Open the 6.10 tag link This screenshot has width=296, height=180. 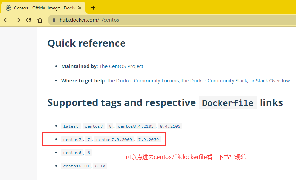pos(100,166)
